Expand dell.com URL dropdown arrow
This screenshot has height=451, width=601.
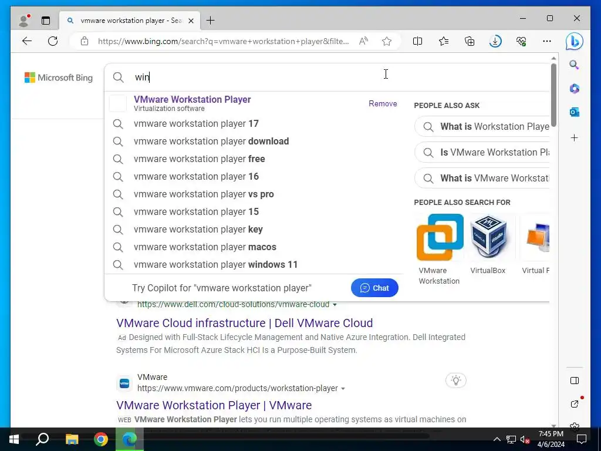click(335, 305)
